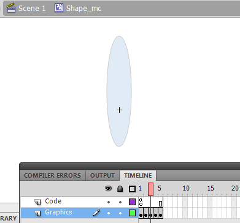Click the Graphics layer page icon

click(x=37, y=213)
